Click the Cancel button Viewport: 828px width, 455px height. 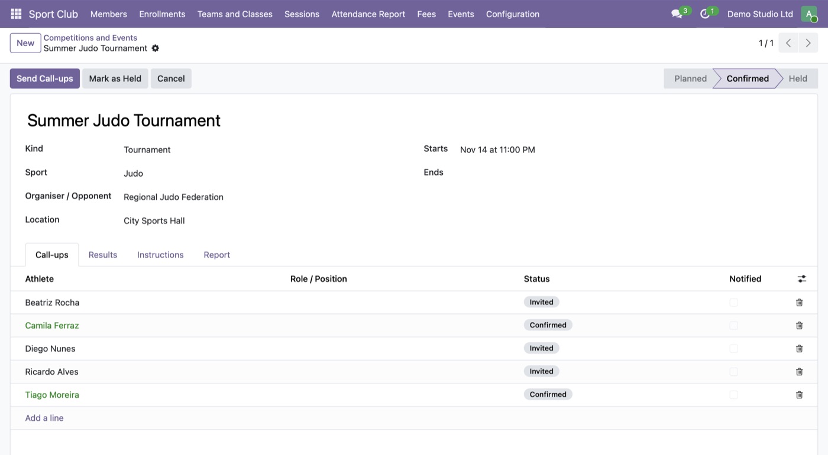tap(171, 79)
